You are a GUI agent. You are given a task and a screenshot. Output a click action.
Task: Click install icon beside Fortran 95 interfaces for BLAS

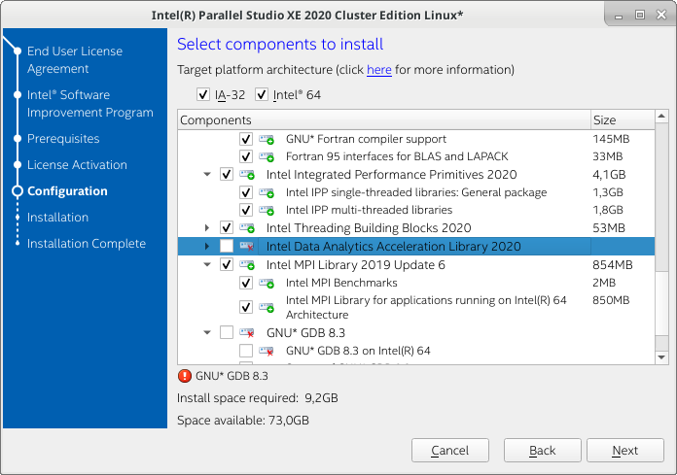pos(267,156)
